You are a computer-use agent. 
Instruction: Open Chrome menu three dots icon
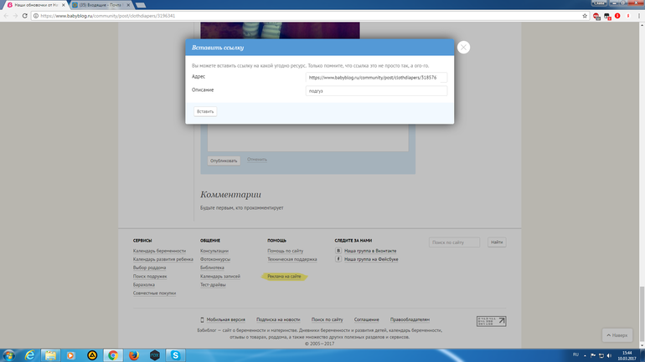tap(637, 15)
